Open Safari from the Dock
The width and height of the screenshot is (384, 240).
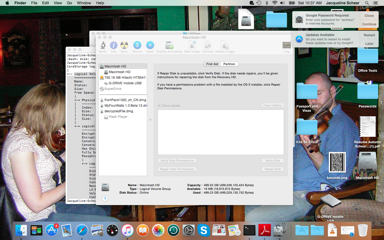pos(82,230)
